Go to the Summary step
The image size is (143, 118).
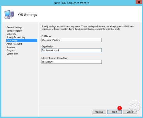11,47
